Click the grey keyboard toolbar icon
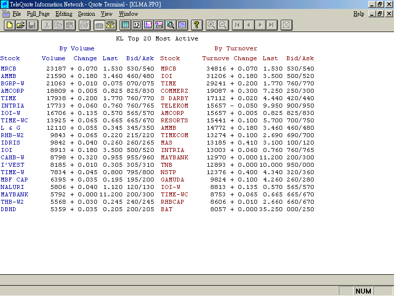This screenshot has width=394, height=296. [99, 25]
